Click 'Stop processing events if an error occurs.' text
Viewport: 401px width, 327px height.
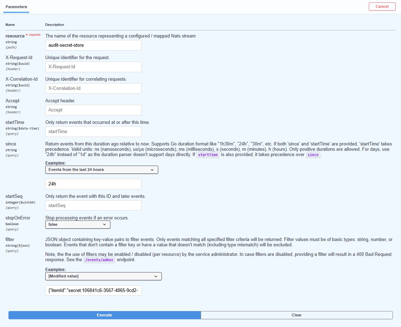87,218
